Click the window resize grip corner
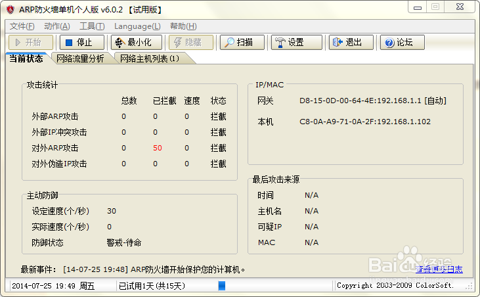Viewport: 480px width, 297px height. 469,286
